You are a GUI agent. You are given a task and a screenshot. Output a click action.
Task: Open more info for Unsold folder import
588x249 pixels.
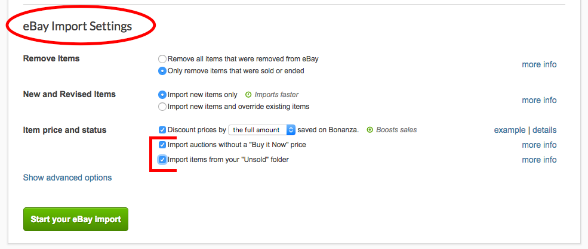pyautogui.click(x=539, y=160)
